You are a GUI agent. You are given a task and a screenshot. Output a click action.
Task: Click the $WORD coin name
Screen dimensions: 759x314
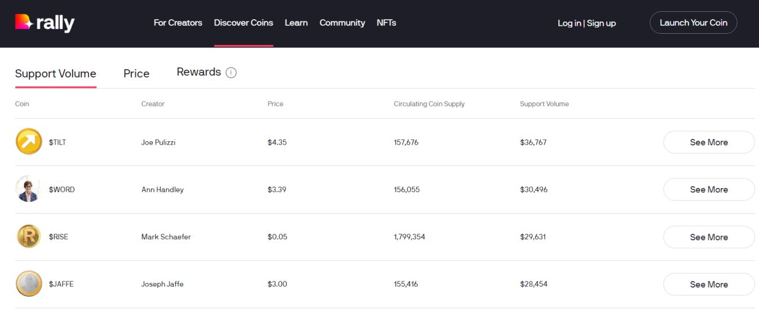[x=61, y=190]
